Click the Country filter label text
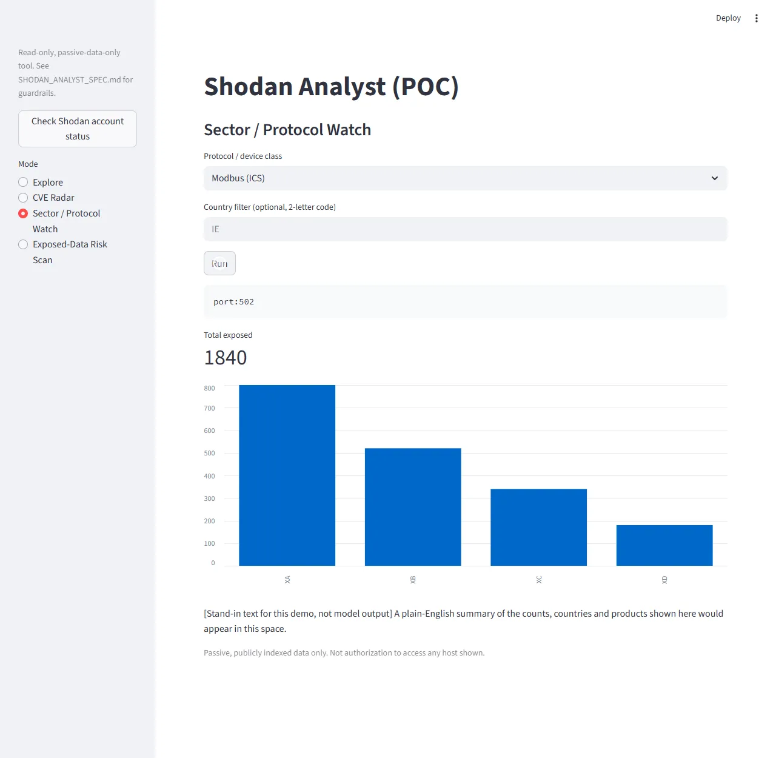This screenshot has width=776, height=758. pyautogui.click(x=270, y=207)
